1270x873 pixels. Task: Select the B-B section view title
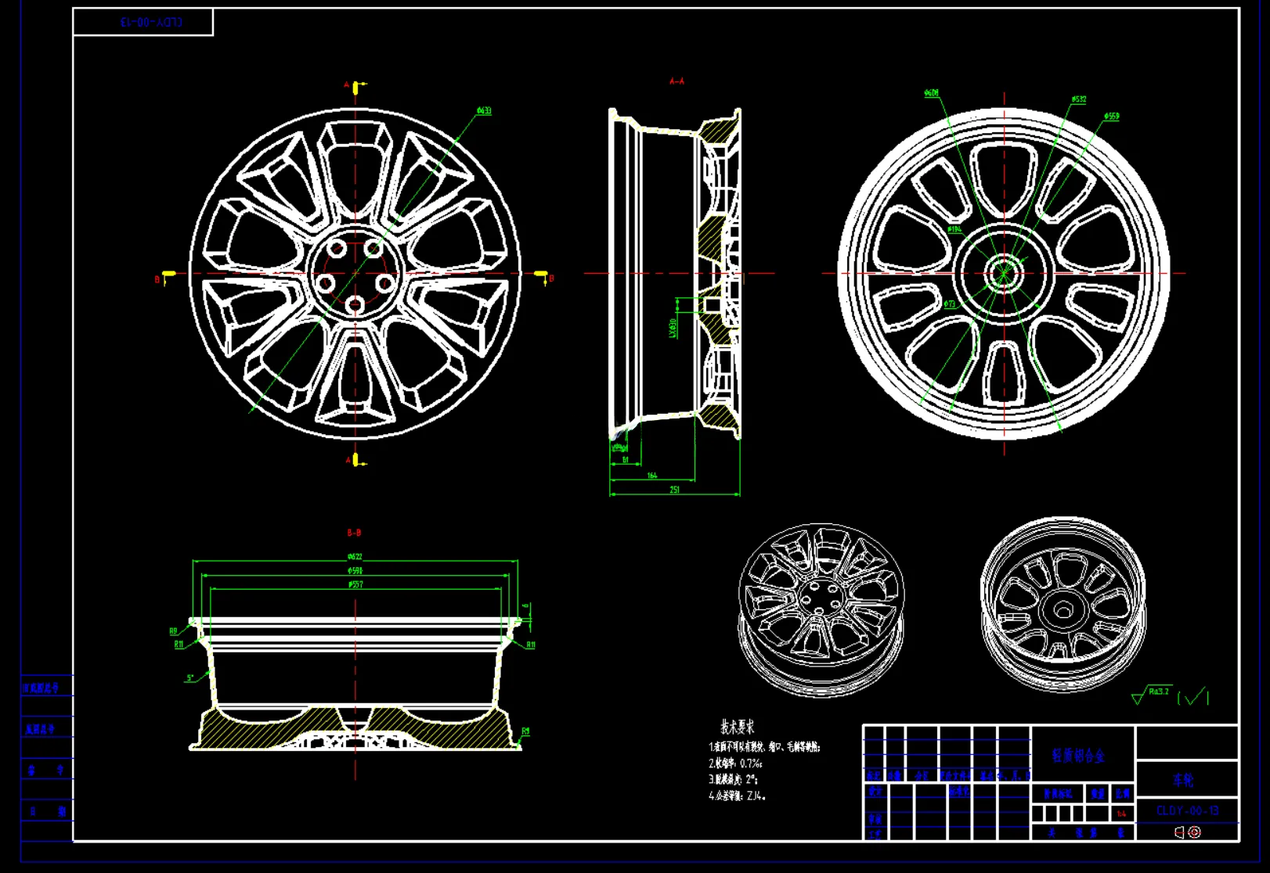tap(354, 533)
